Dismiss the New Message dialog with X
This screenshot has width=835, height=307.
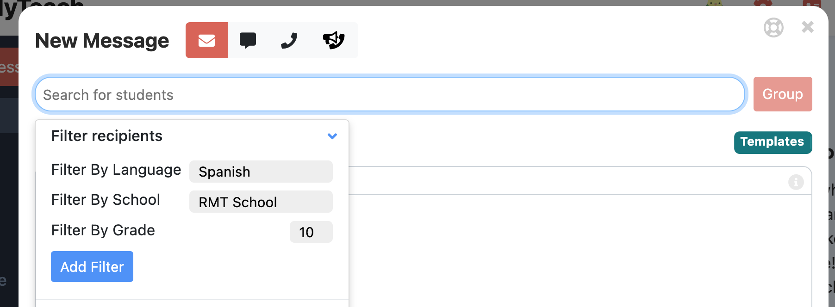[x=807, y=27]
